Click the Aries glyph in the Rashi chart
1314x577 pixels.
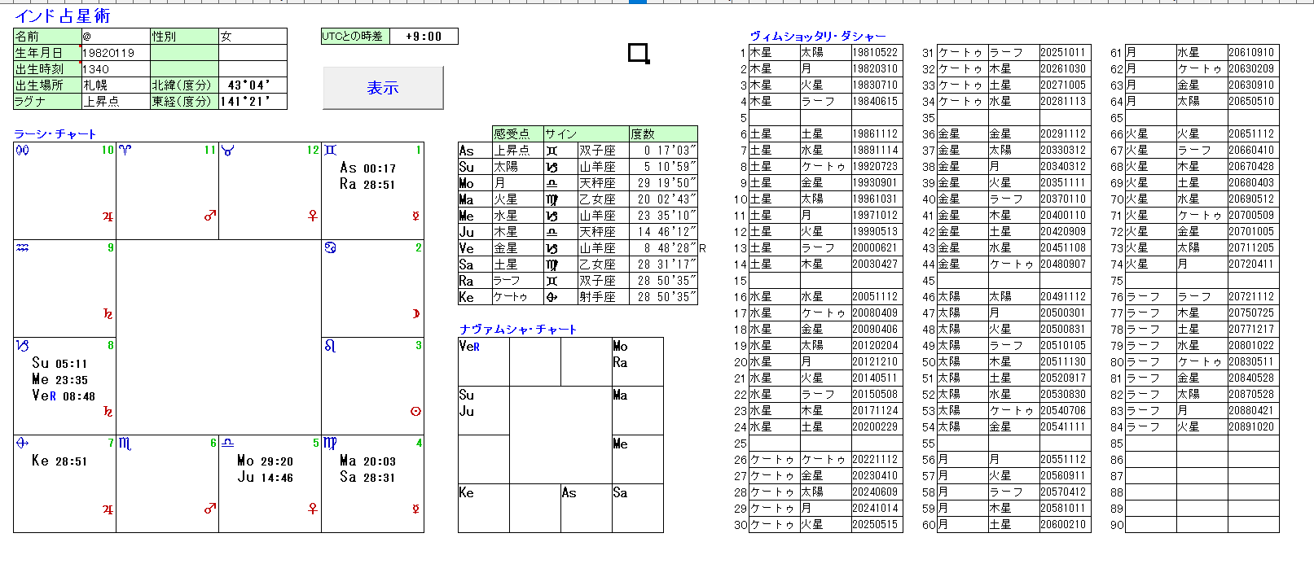click(x=125, y=151)
